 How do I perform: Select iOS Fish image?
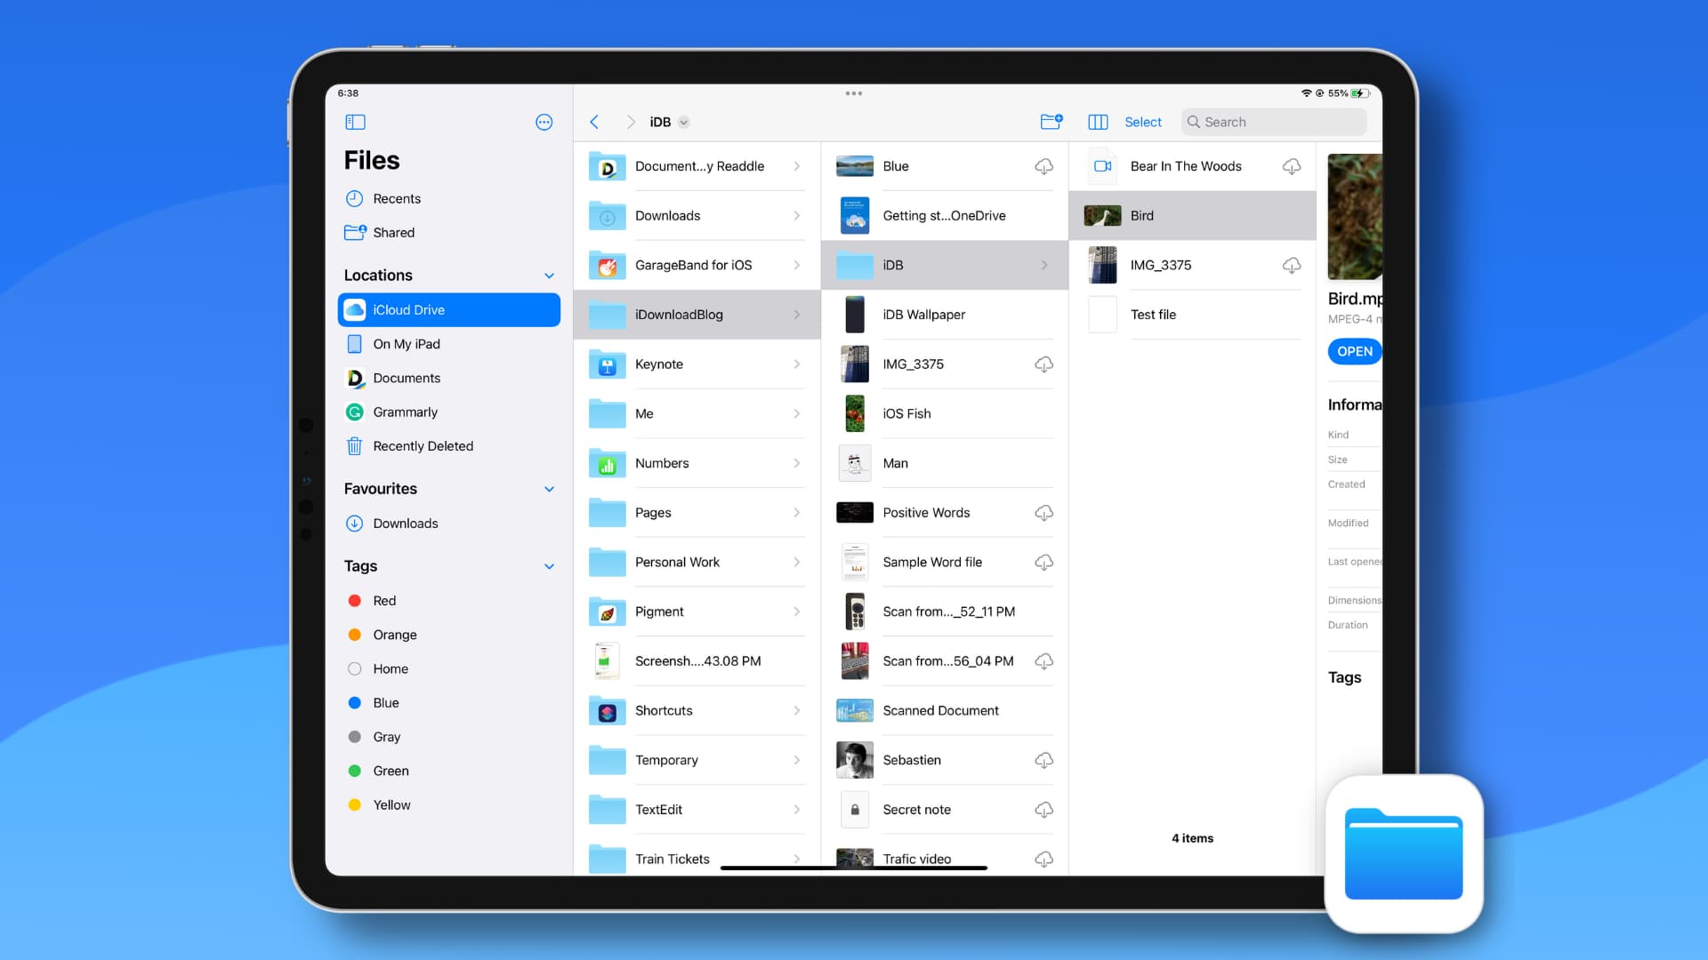[944, 414]
